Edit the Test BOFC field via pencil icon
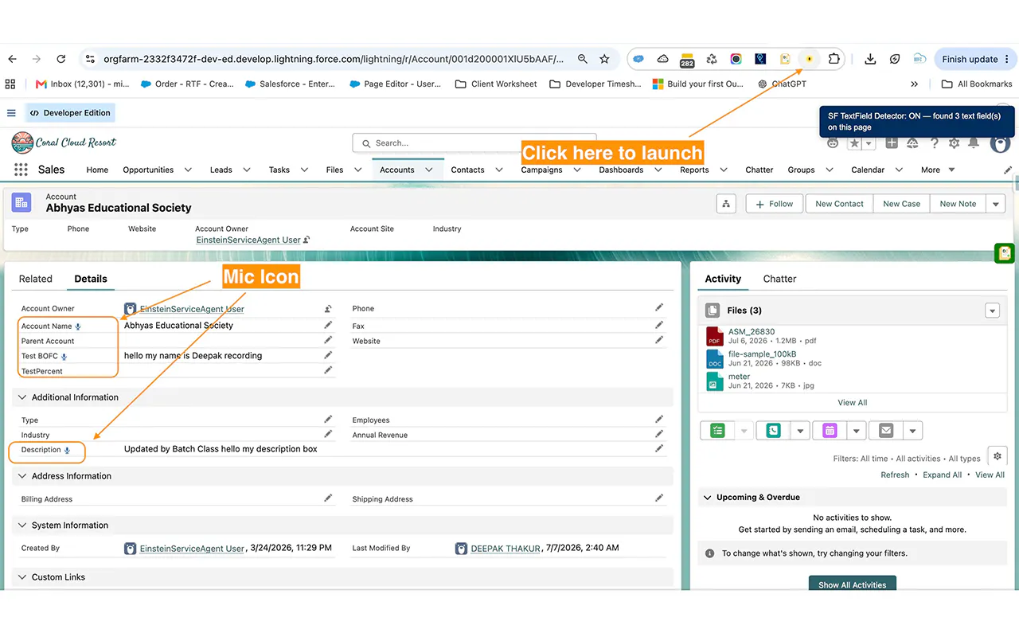Viewport: 1019px width, 637px height. 328,355
